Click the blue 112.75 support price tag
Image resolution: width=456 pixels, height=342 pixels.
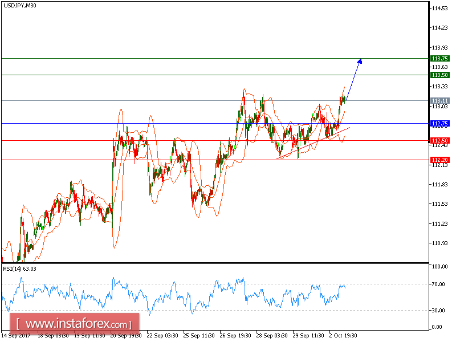coord(439,122)
